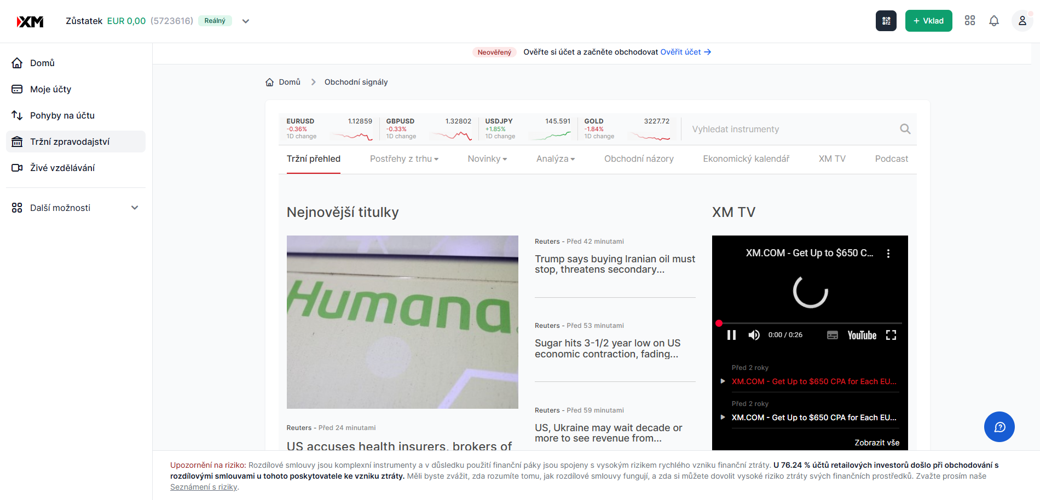The image size is (1040, 500).
Task: Play first XM.COM playlist video in red
Action: pyautogui.click(x=814, y=381)
